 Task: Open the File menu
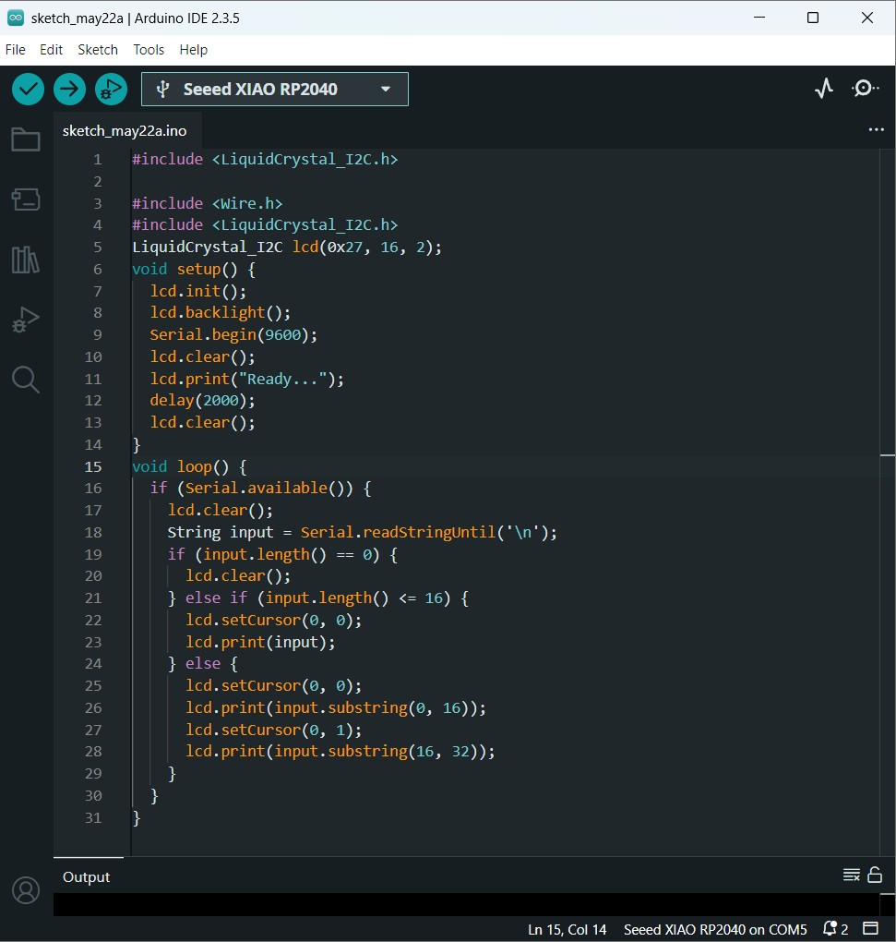15,50
